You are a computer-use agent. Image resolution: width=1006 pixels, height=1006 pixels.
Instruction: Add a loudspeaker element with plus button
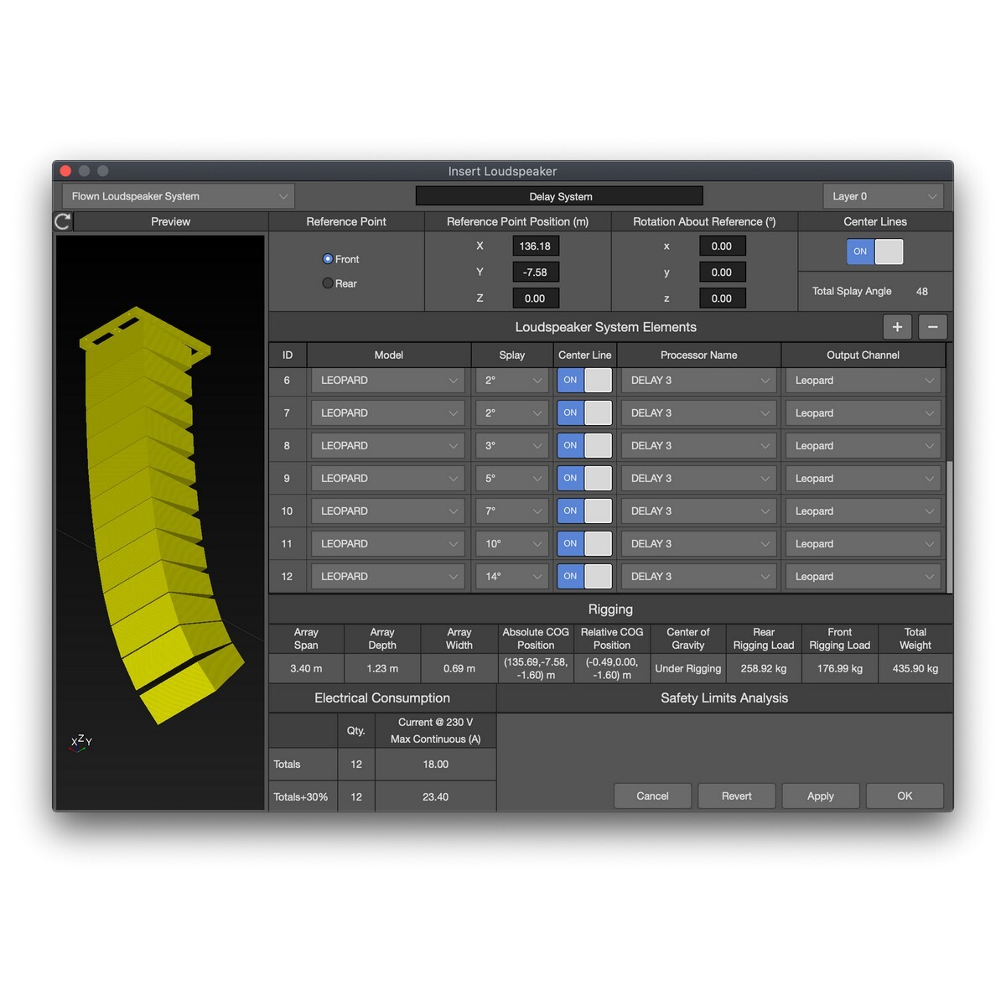point(897,327)
